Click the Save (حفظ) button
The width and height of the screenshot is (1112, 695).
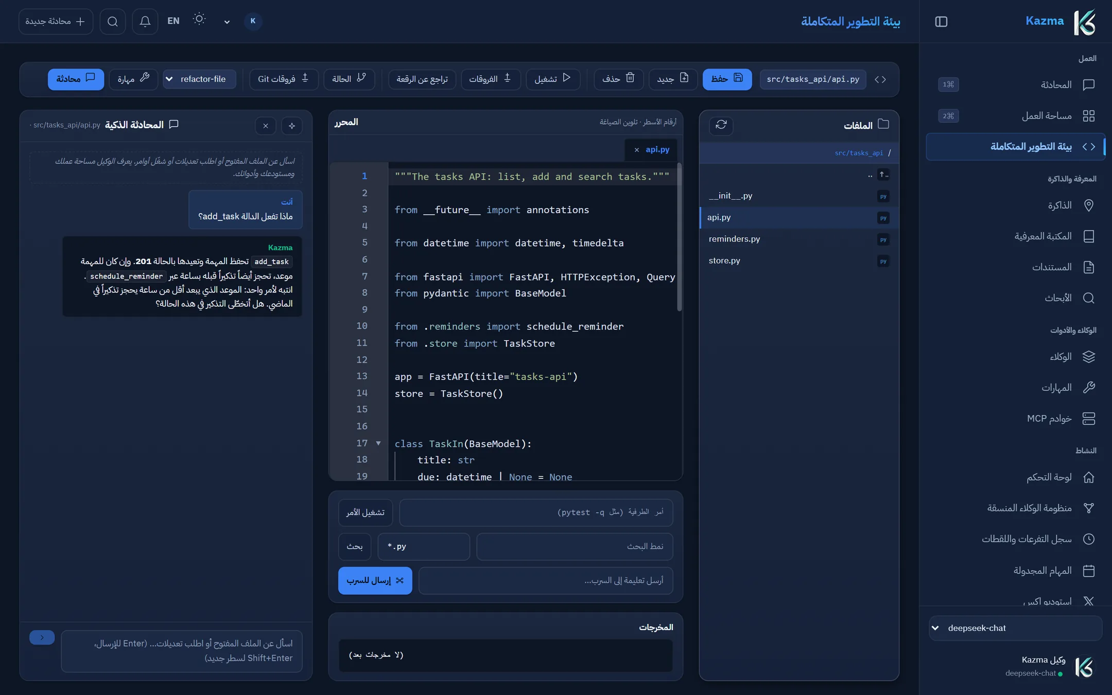[727, 79]
